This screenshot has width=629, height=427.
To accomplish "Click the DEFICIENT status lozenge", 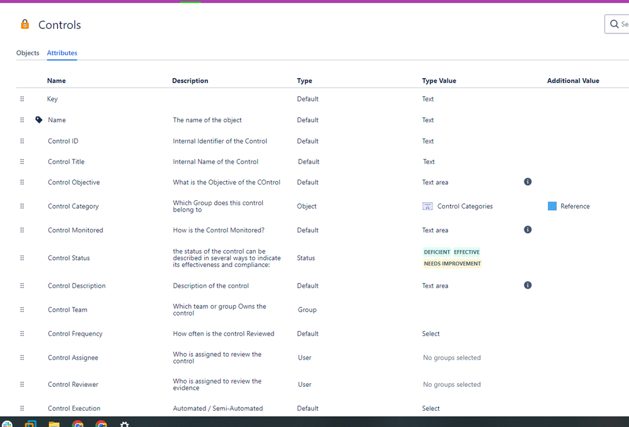I will tap(437, 251).
